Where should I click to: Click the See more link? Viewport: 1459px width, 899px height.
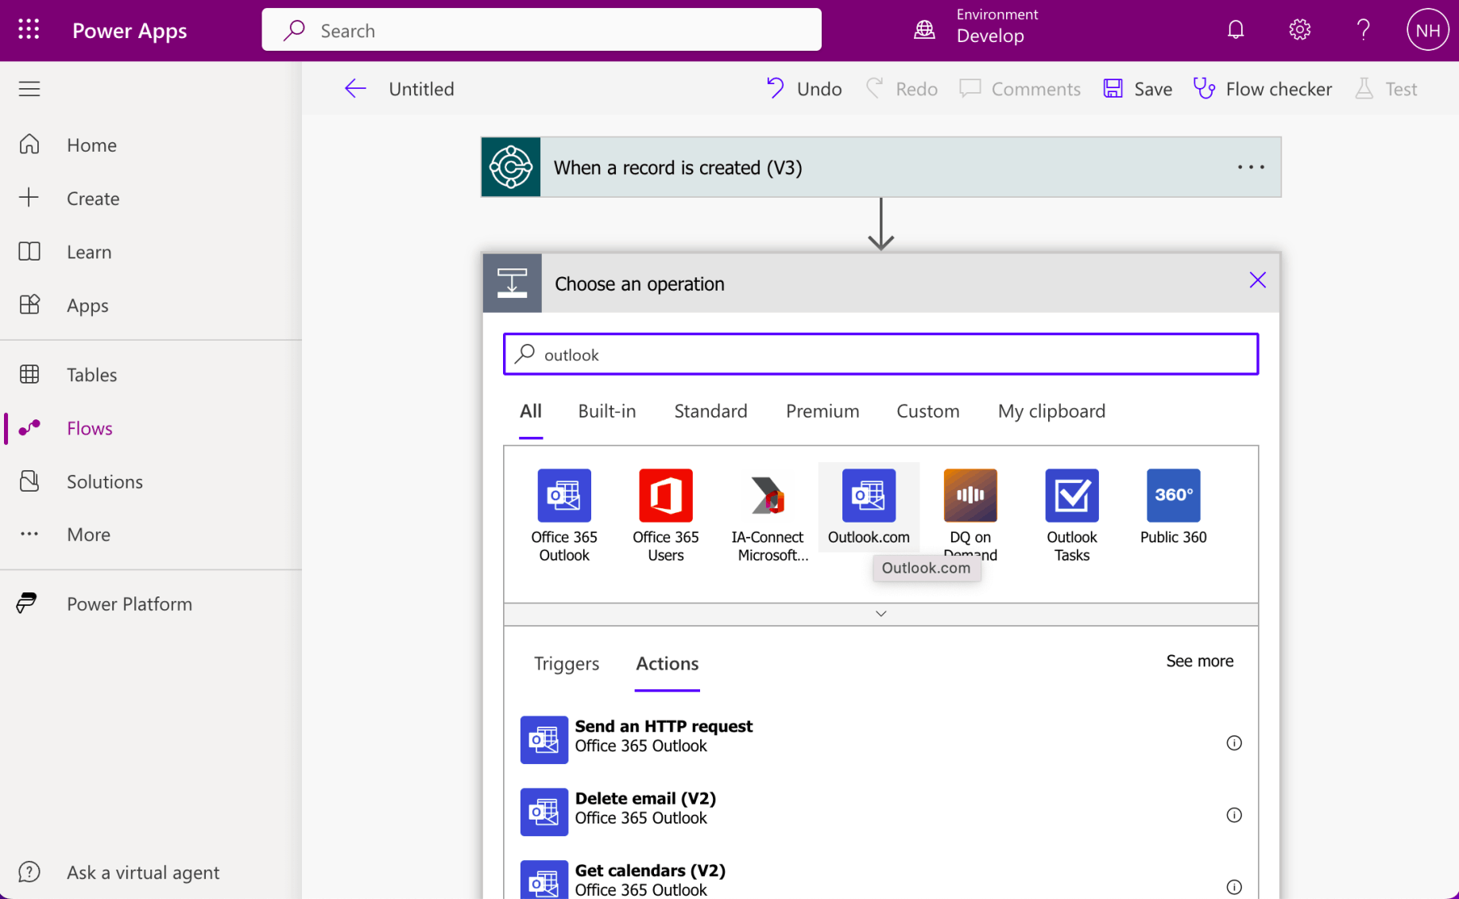tap(1198, 661)
